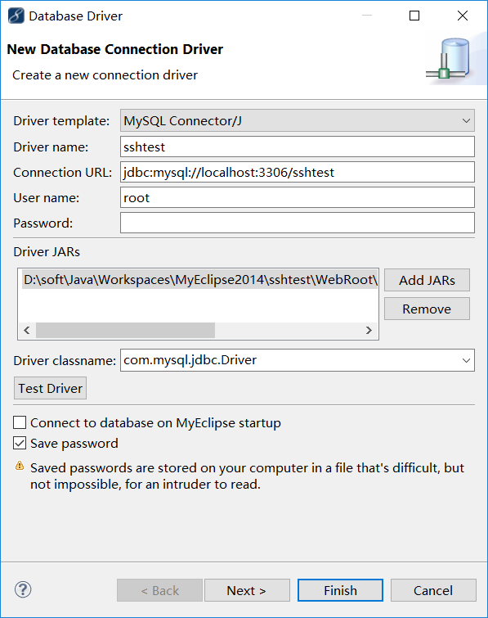Open the Driver template dropdown
This screenshot has width=488, height=618.
click(297, 120)
